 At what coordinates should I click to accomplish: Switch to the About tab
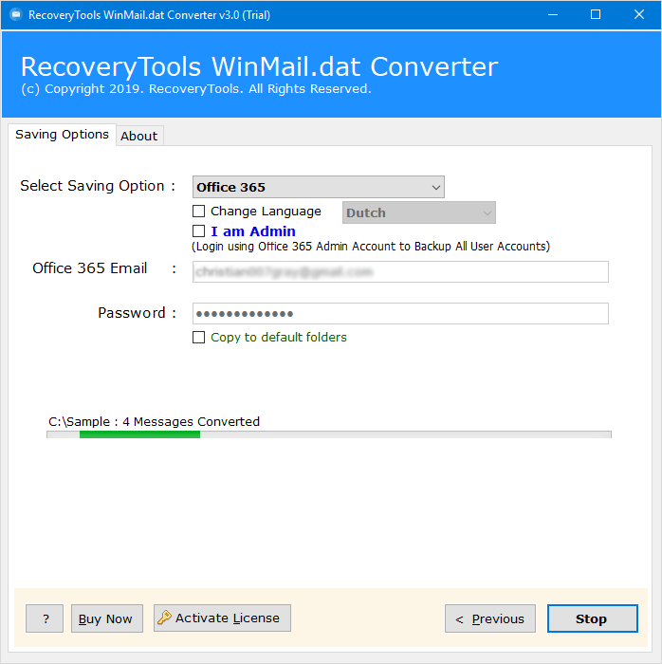(x=138, y=136)
